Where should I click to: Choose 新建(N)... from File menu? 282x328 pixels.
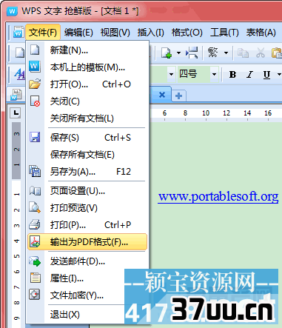[87, 50]
